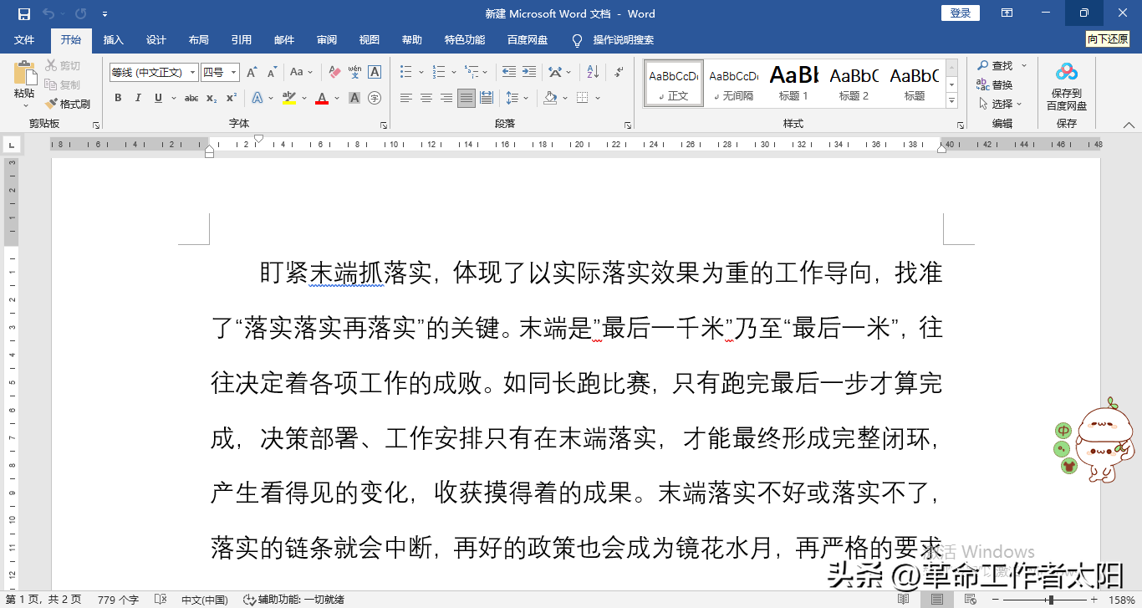The width and height of the screenshot is (1142, 608).
Task: Align the paragraph to the right
Action: click(x=446, y=98)
